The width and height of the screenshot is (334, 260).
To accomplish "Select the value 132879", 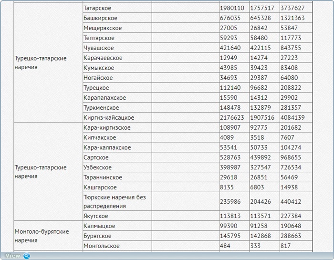I will point(261,107).
